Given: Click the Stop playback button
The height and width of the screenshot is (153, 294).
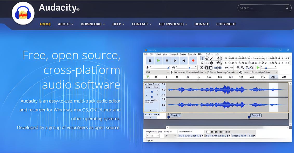Looking at the screenshot, I should coord(167,61).
